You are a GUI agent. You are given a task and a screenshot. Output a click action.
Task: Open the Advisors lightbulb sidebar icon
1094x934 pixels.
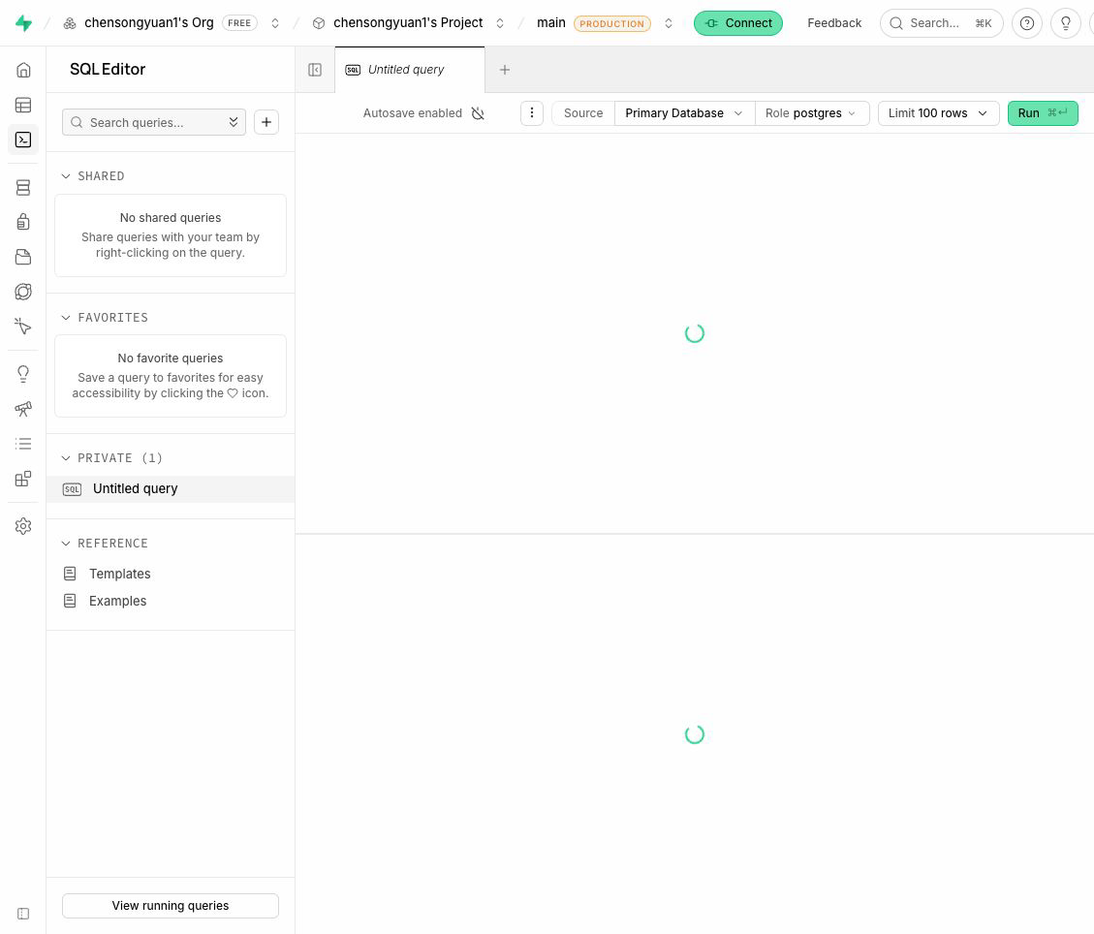23,374
